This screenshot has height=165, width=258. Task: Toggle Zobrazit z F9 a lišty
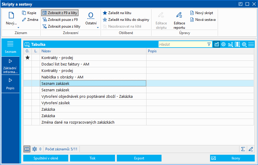click(x=60, y=13)
